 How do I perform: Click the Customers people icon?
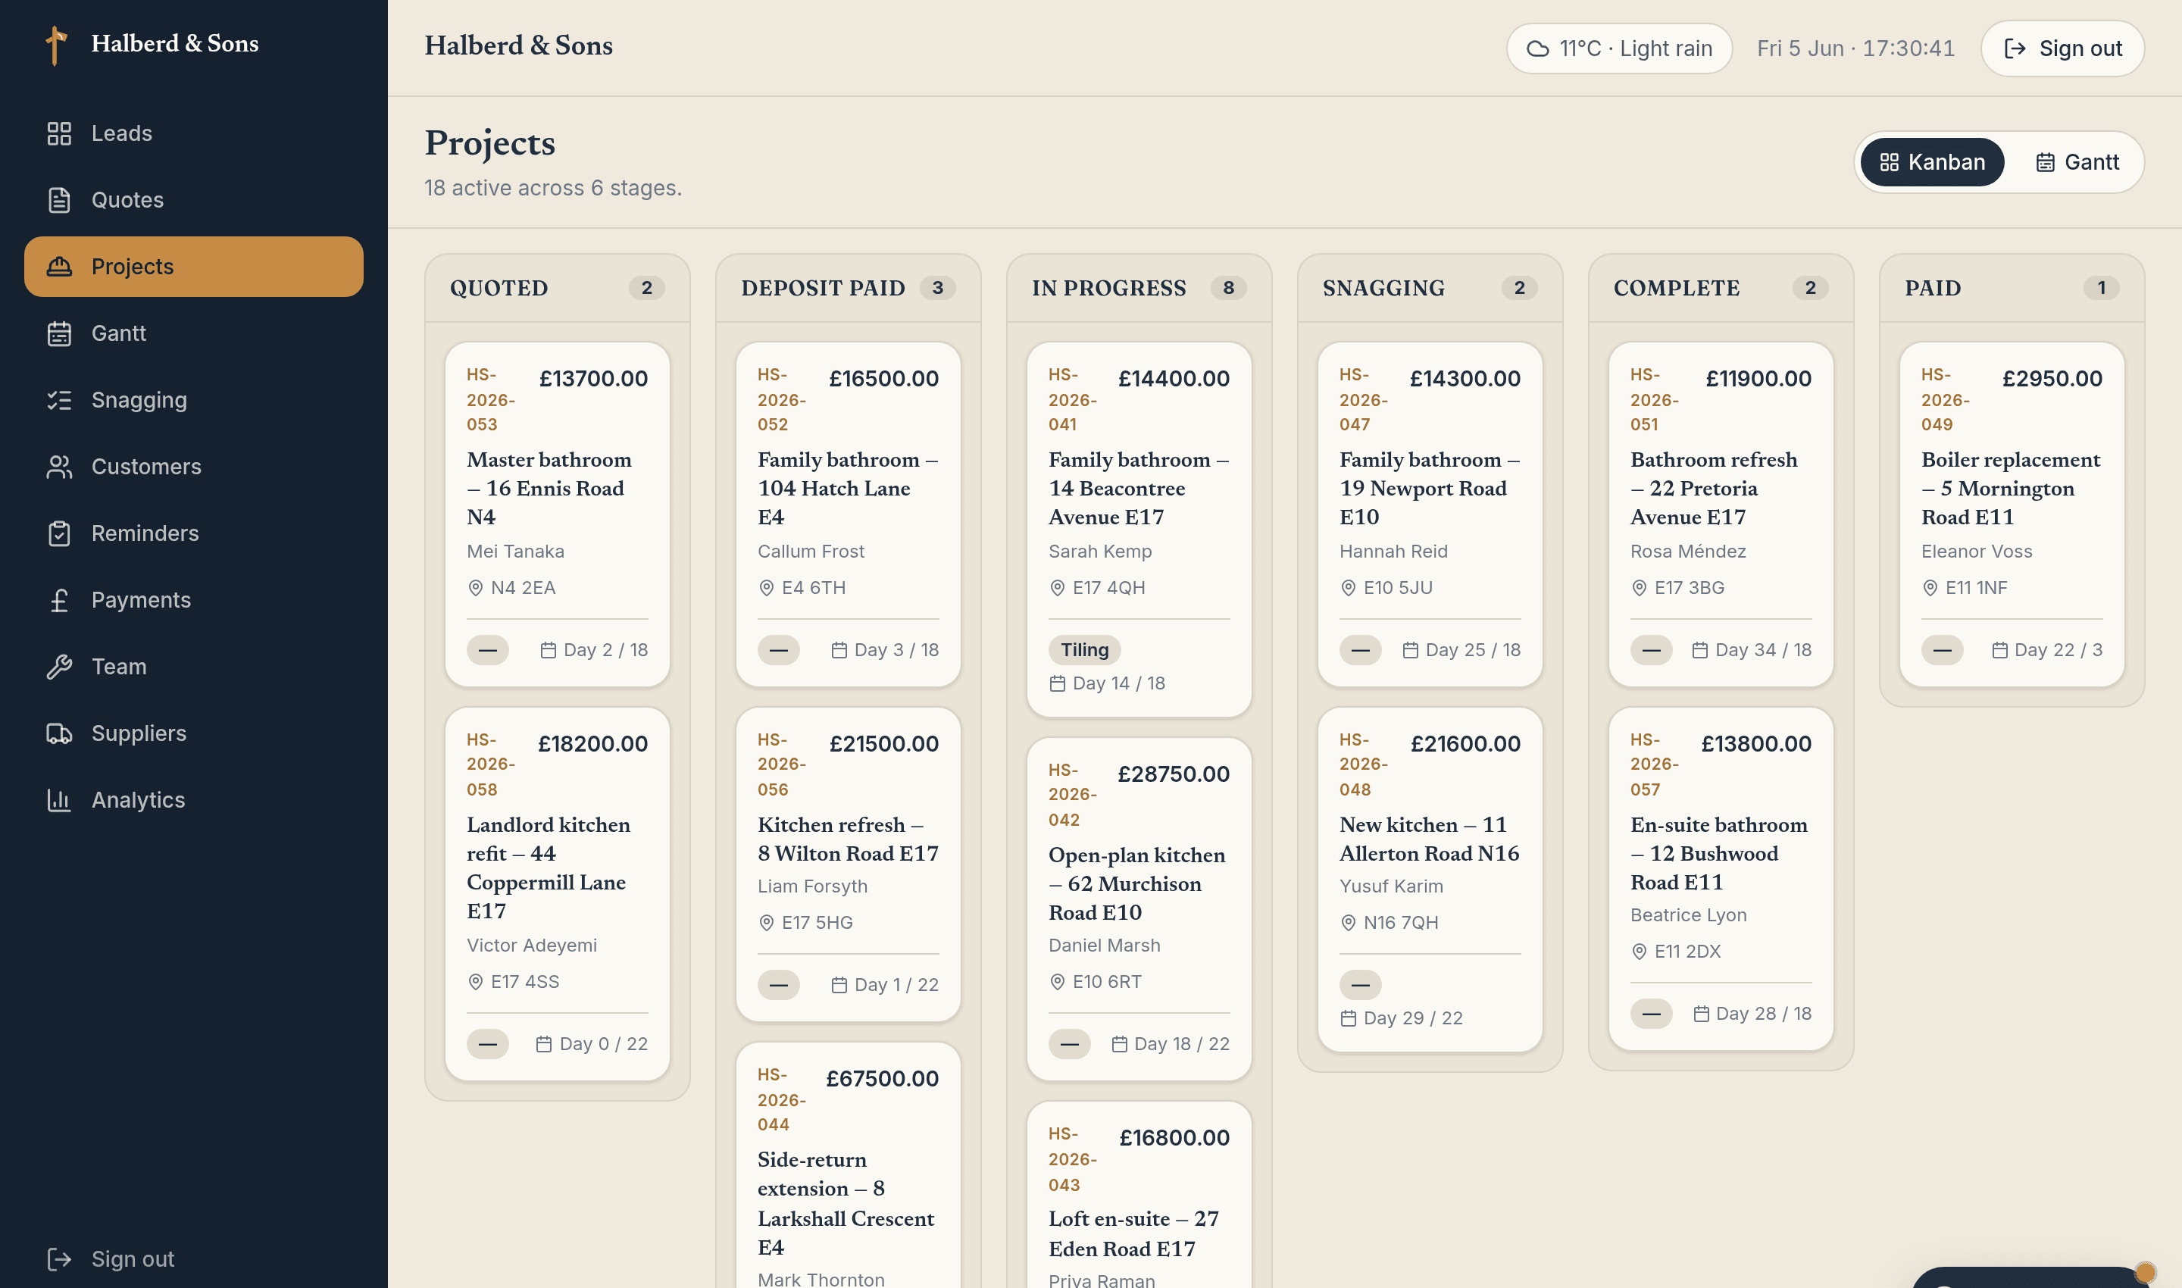tap(59, 467)
